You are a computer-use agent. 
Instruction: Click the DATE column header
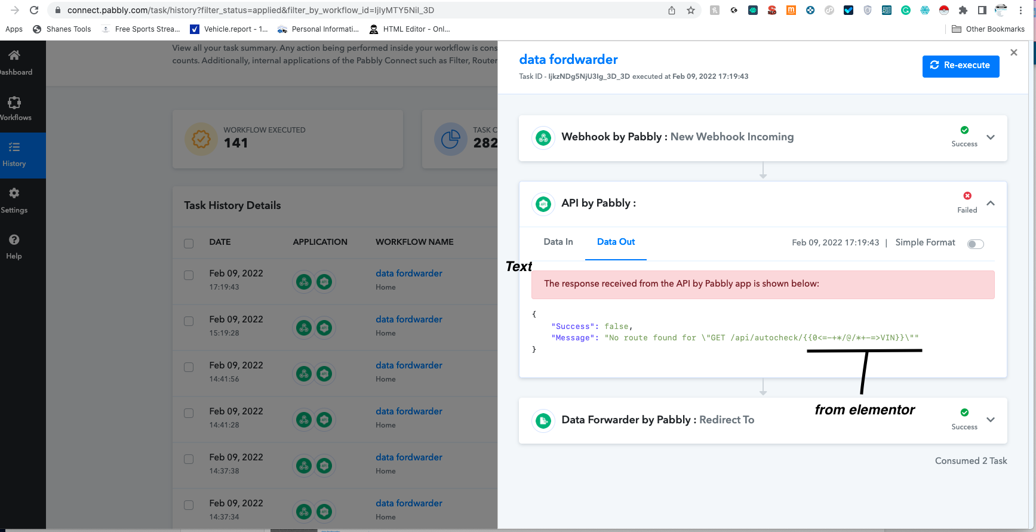pos(220,242)
